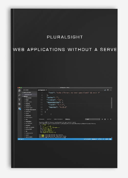Image resolution: width=128 pixels, height=178 pixels.
Task: Kill terminal using the trash icon
Action: click(x=105, y=119)
